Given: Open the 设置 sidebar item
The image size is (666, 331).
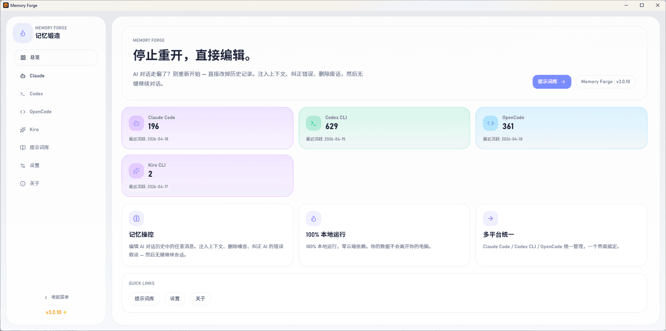Looking at the screenshot, I should [34, 166].
